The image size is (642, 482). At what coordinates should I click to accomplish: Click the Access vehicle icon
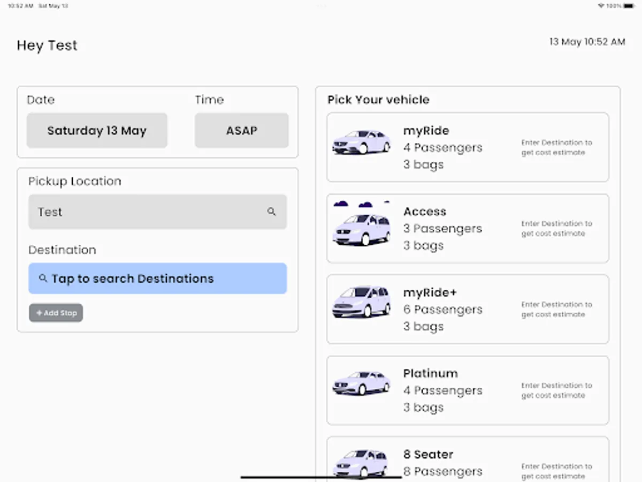[x=361, y=229]
